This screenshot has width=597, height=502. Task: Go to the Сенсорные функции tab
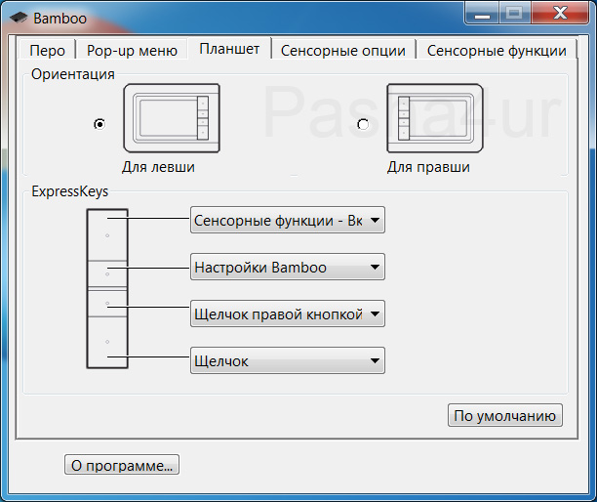[x=497, y=51]
